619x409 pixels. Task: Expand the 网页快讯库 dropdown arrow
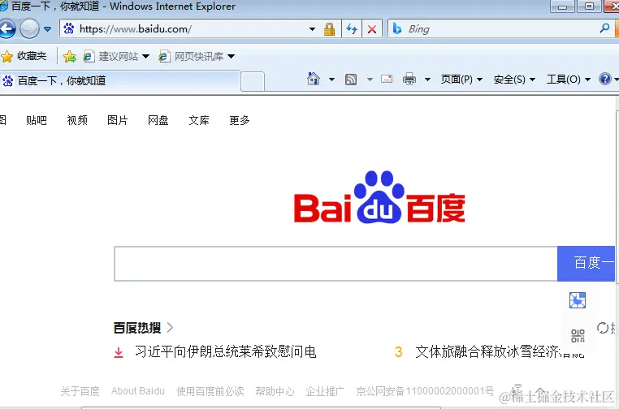click(x=232, y=57)
